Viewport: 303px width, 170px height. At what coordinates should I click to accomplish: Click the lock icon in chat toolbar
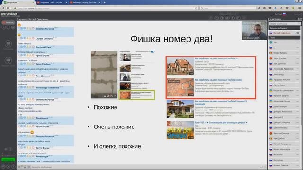click(x=25, y=167)
